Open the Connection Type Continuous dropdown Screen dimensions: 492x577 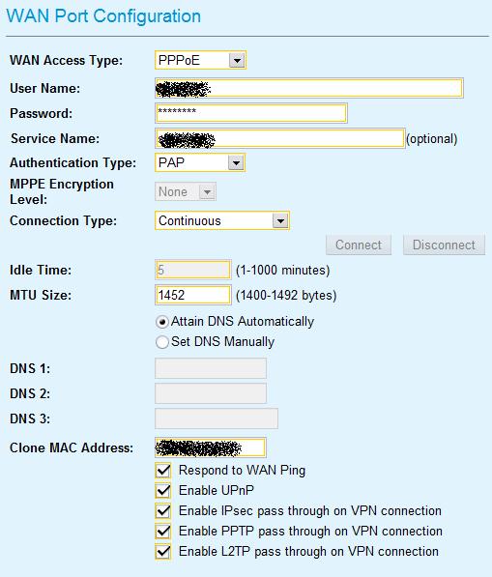pyautogui.click(x=222, y=220)
